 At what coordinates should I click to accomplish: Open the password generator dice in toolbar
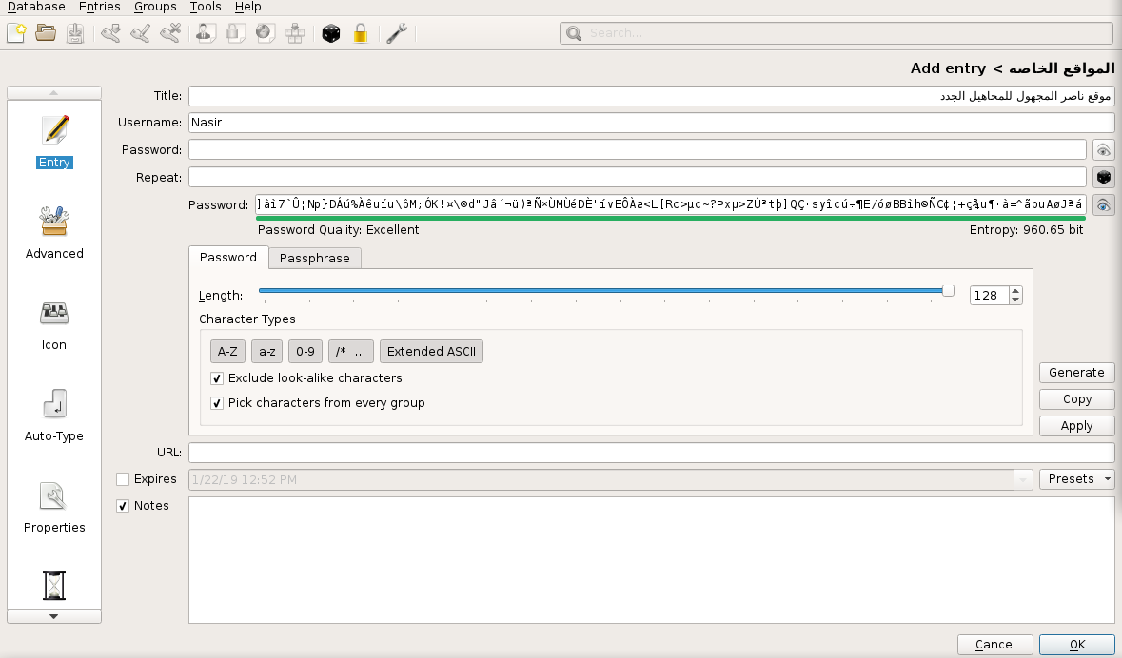(x=330, y=33)
